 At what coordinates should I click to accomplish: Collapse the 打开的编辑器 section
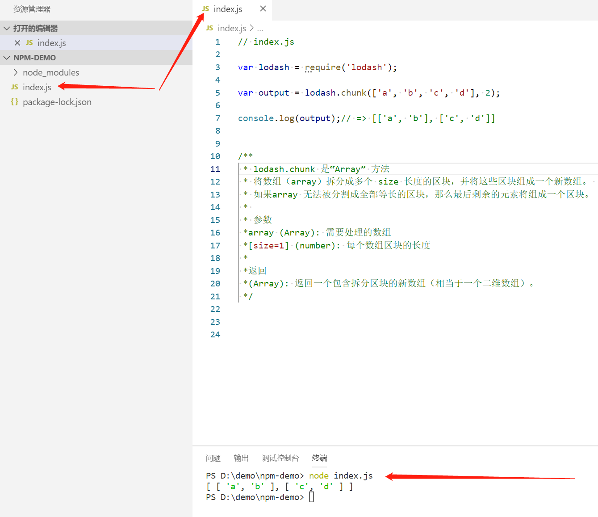(7, 28)
